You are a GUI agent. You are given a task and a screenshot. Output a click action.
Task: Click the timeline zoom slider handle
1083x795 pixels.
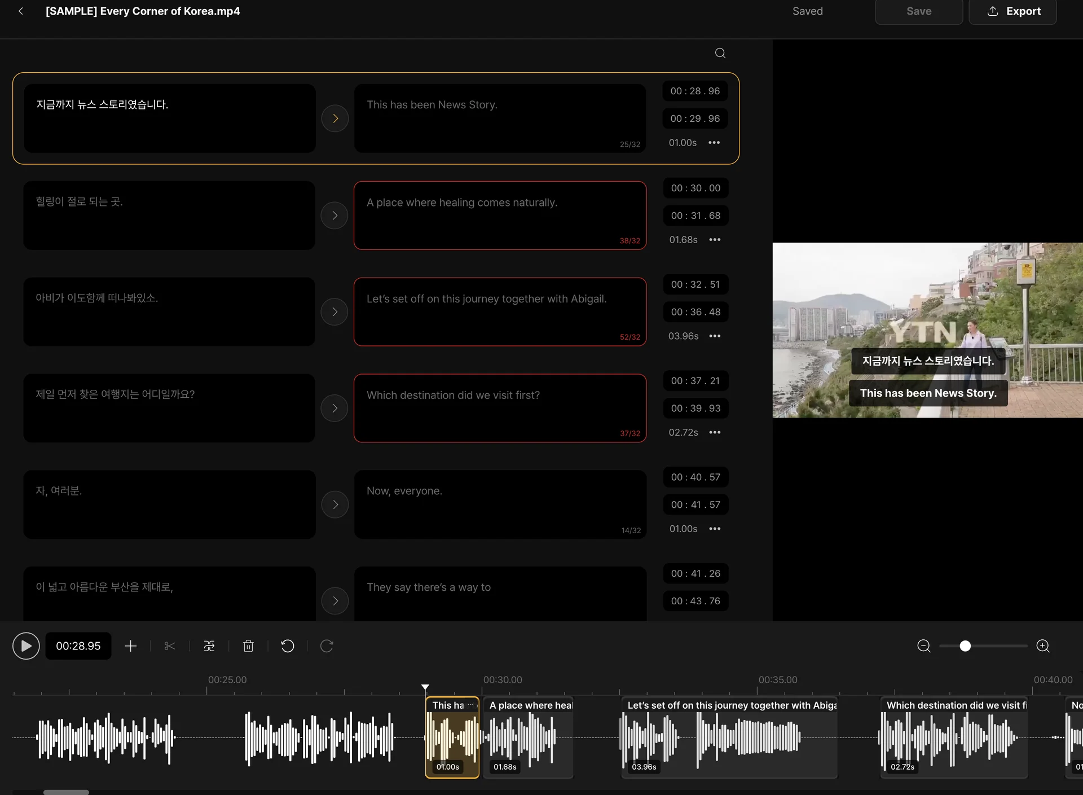(965, 645)
